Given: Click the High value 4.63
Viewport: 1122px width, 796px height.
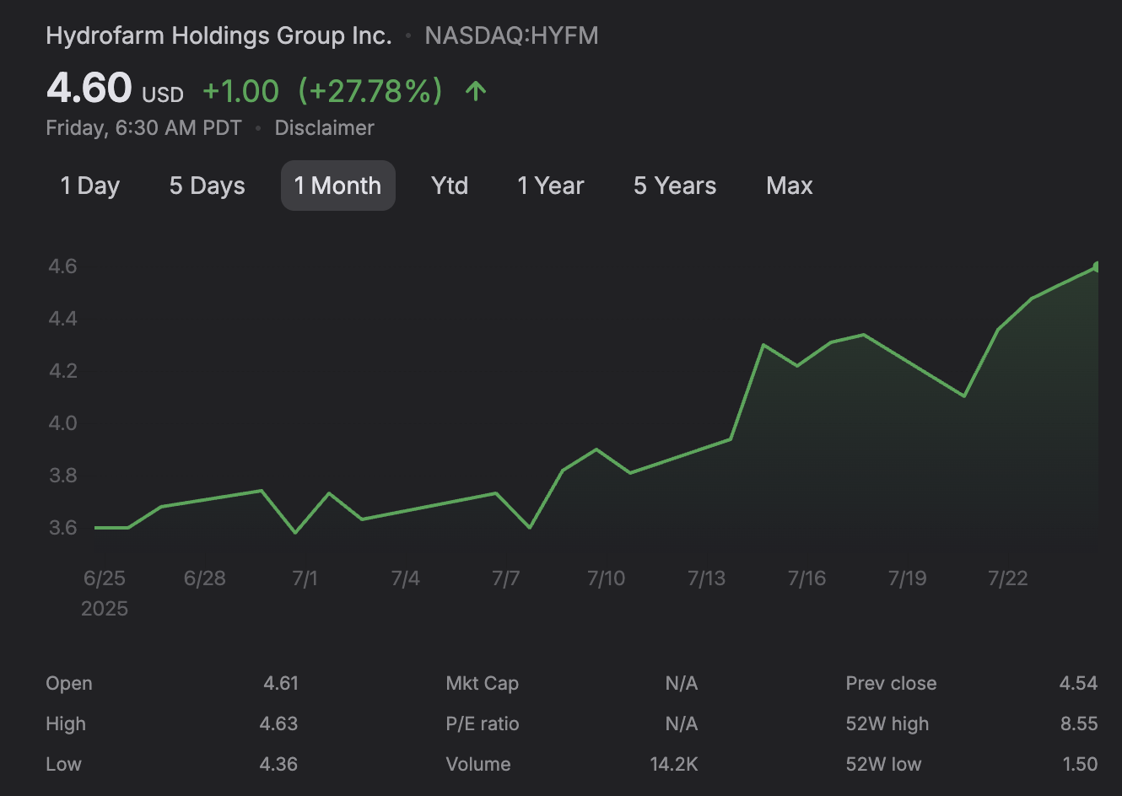Looking at the screenshot, I should point(279,723).
